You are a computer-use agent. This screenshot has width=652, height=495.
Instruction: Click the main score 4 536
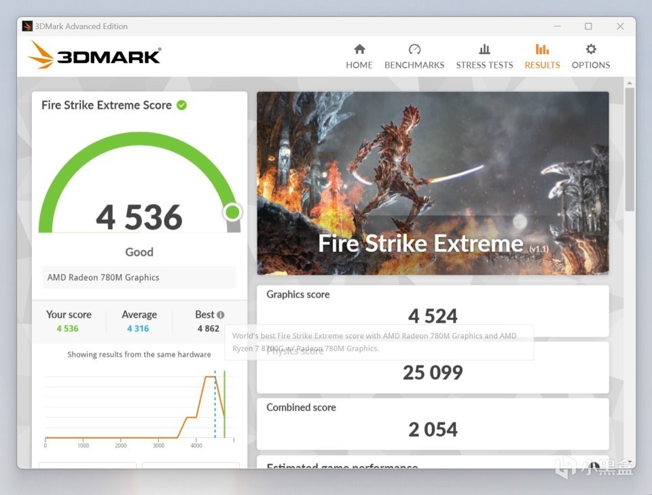tap(139, 217)
